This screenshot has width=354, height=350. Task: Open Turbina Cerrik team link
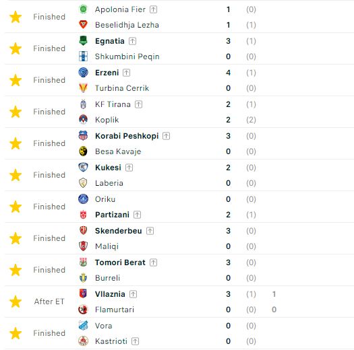tap(122, 88)
